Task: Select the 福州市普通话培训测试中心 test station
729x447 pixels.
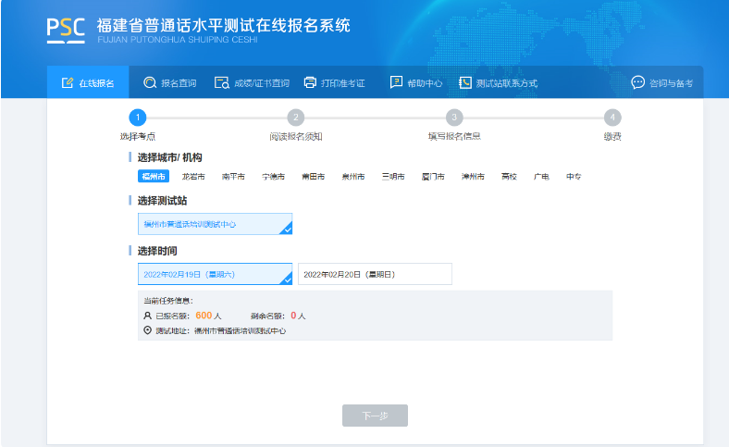Action: coord(215,224)
